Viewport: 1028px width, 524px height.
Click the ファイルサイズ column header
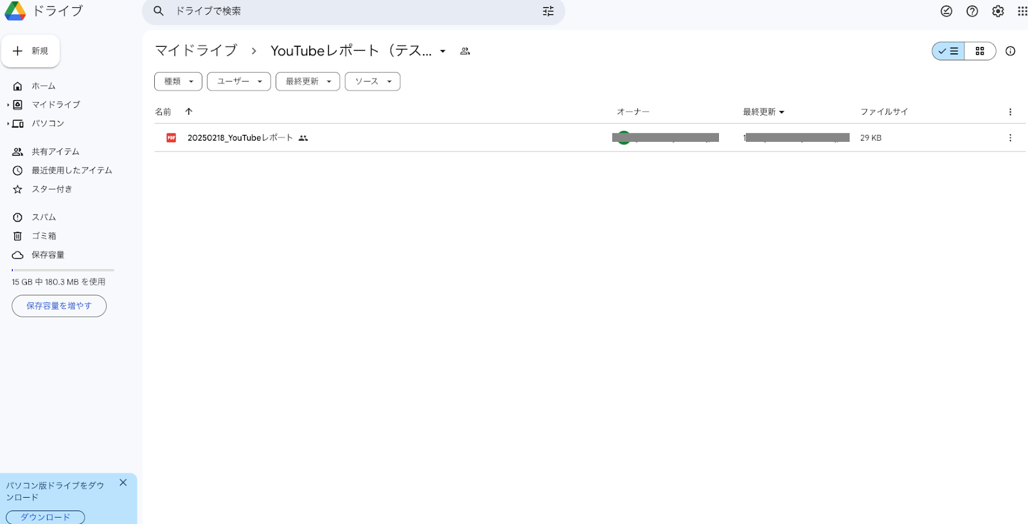[884, 112]
